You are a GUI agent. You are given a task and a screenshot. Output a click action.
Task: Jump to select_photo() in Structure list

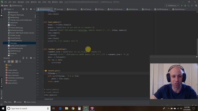(13, 83)
